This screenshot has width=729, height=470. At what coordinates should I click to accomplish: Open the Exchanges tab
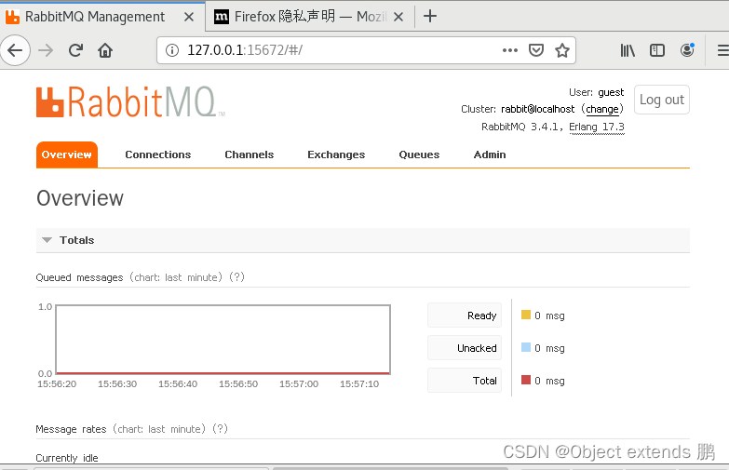click(x=336, y=154)
